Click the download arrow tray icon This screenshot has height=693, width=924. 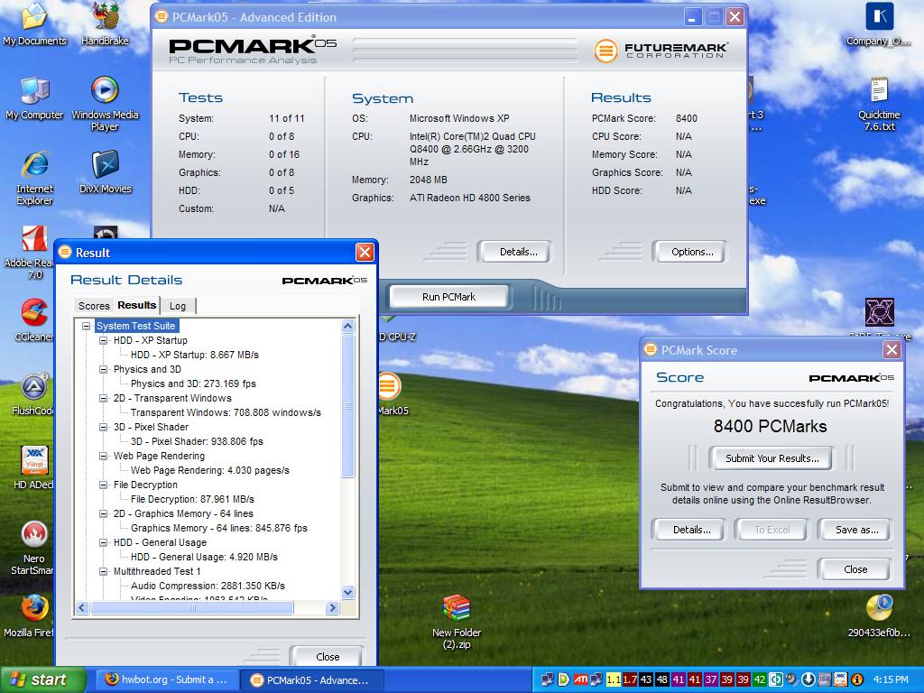(x=808, y=679)
